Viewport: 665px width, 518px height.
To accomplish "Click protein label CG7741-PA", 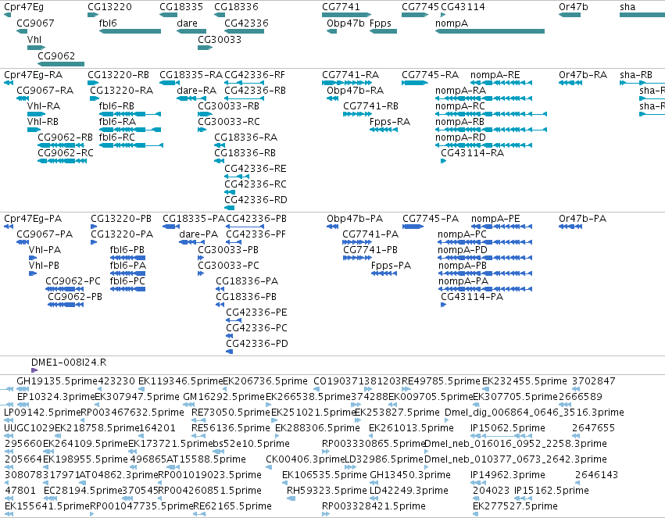I will 370,234.
